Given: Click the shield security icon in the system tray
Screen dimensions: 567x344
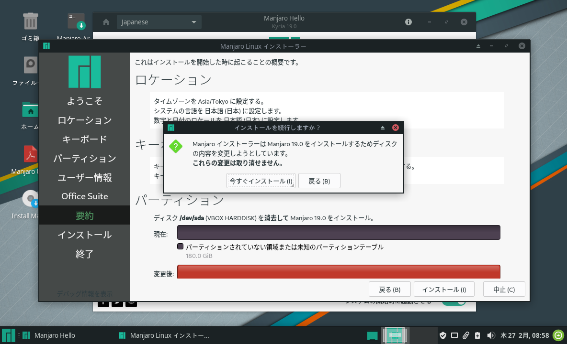Looking at the screenshot, I should [x=443, y=335].
